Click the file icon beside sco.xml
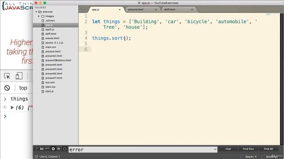284x159 pixels. [x=43, y=83]
